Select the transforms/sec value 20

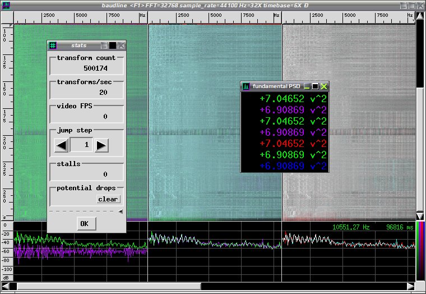click(103, 93)
